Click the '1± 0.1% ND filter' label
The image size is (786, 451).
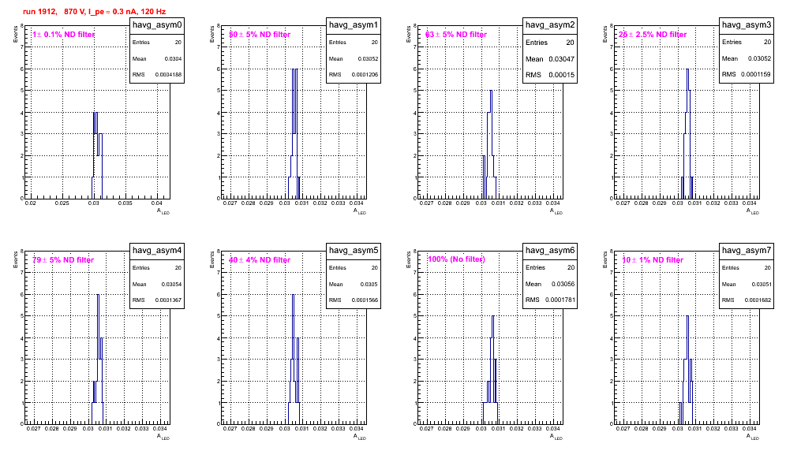coord(64,35)
